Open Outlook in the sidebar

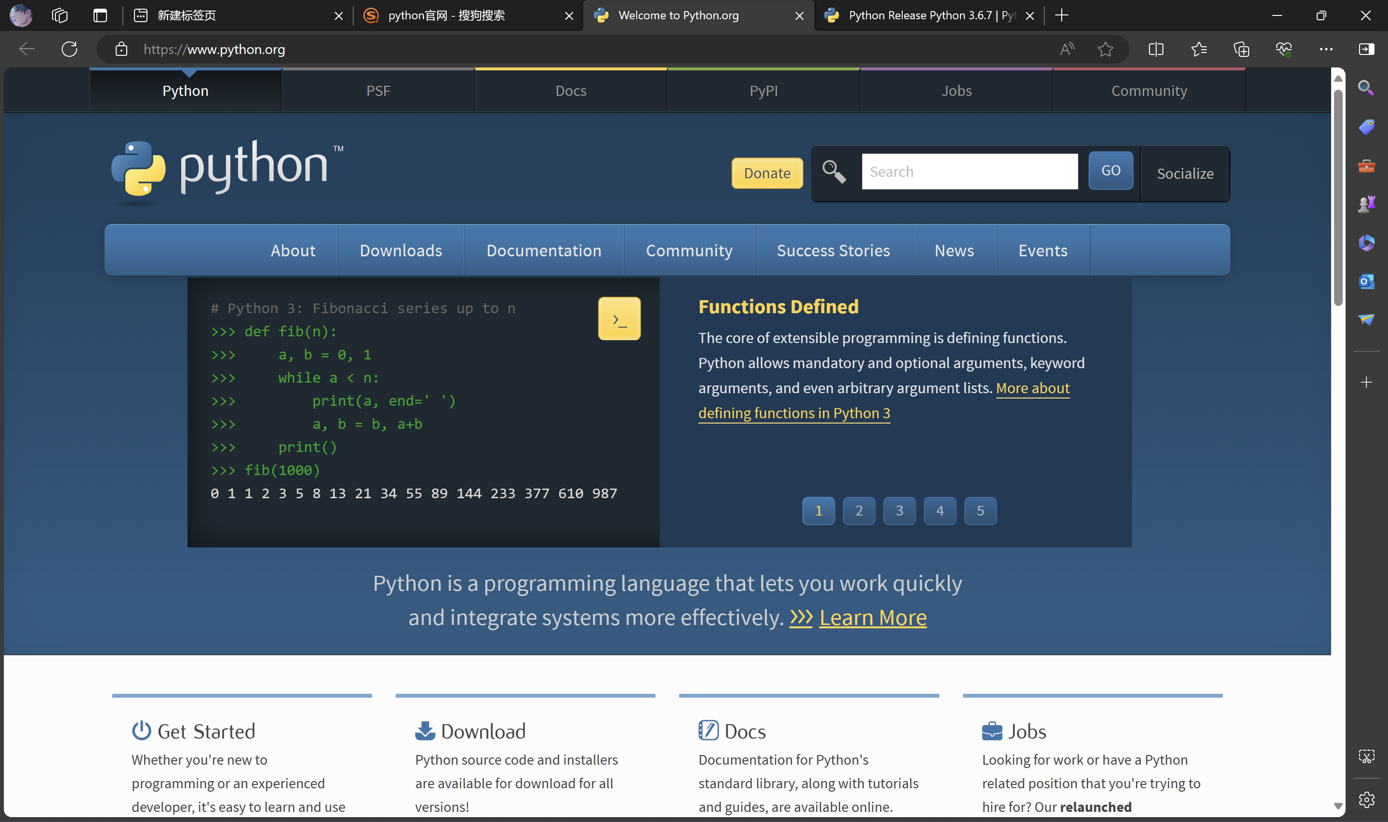click(1366, 281)
